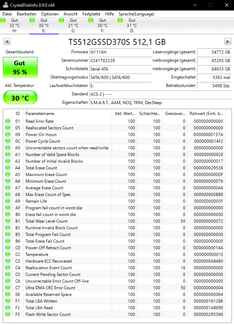Image resolution: width=234 pixels, height=325 pixels.
Task: Click status icon for Hardware ECC Recovered
Action: [x=8, y=261]
